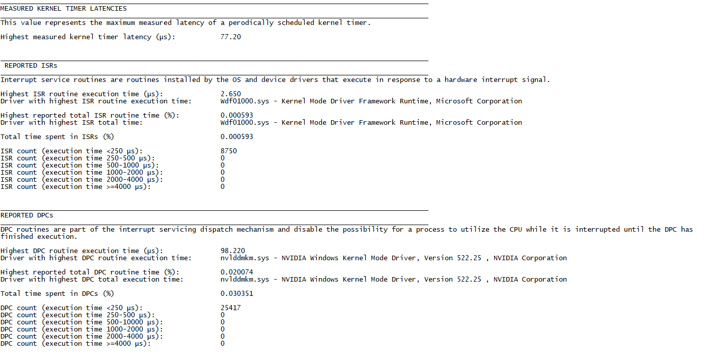The width and height of the screenshot is (706, 358).
Task: Click Wdf01000.sys driver with highest ISR total time
Action: 371,122
